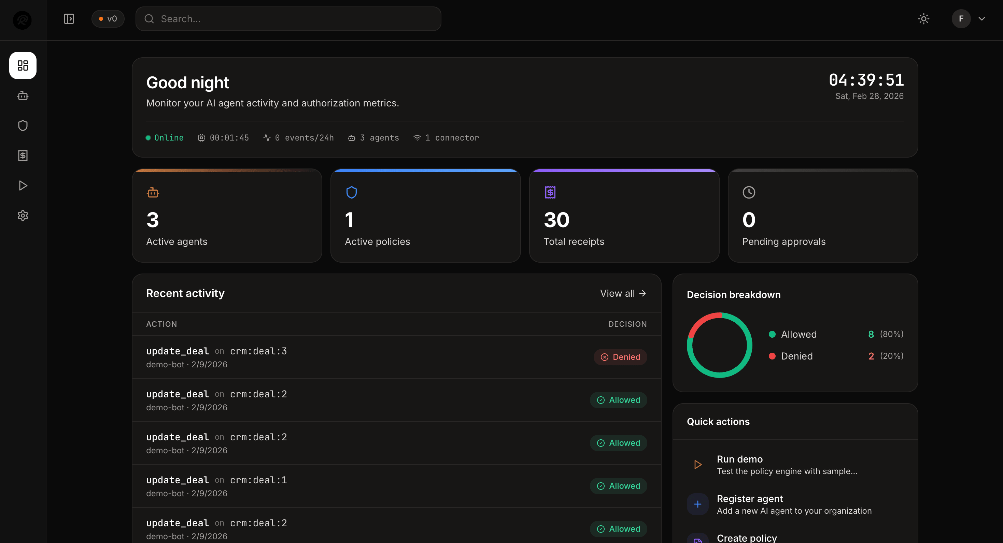Select the 'Create policy' quick action

point(746,537)
